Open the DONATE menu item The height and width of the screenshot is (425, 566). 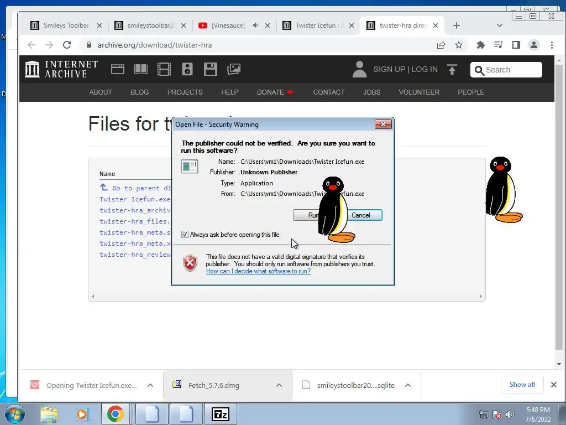click(275, 92)
